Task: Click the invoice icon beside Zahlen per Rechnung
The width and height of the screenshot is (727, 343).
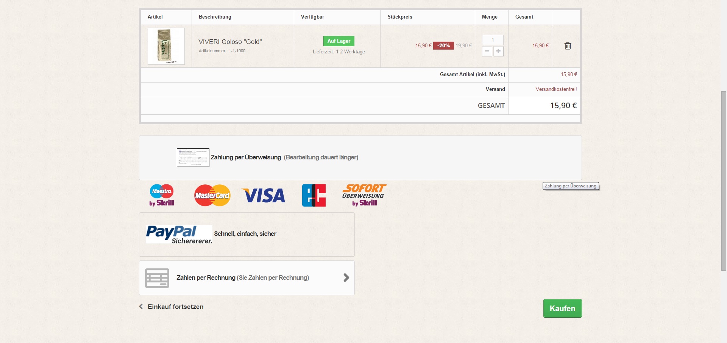Action: click(x=157, y=278)
